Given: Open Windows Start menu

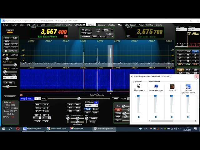Looking at the screenshot, I should (x=3, y=128).
